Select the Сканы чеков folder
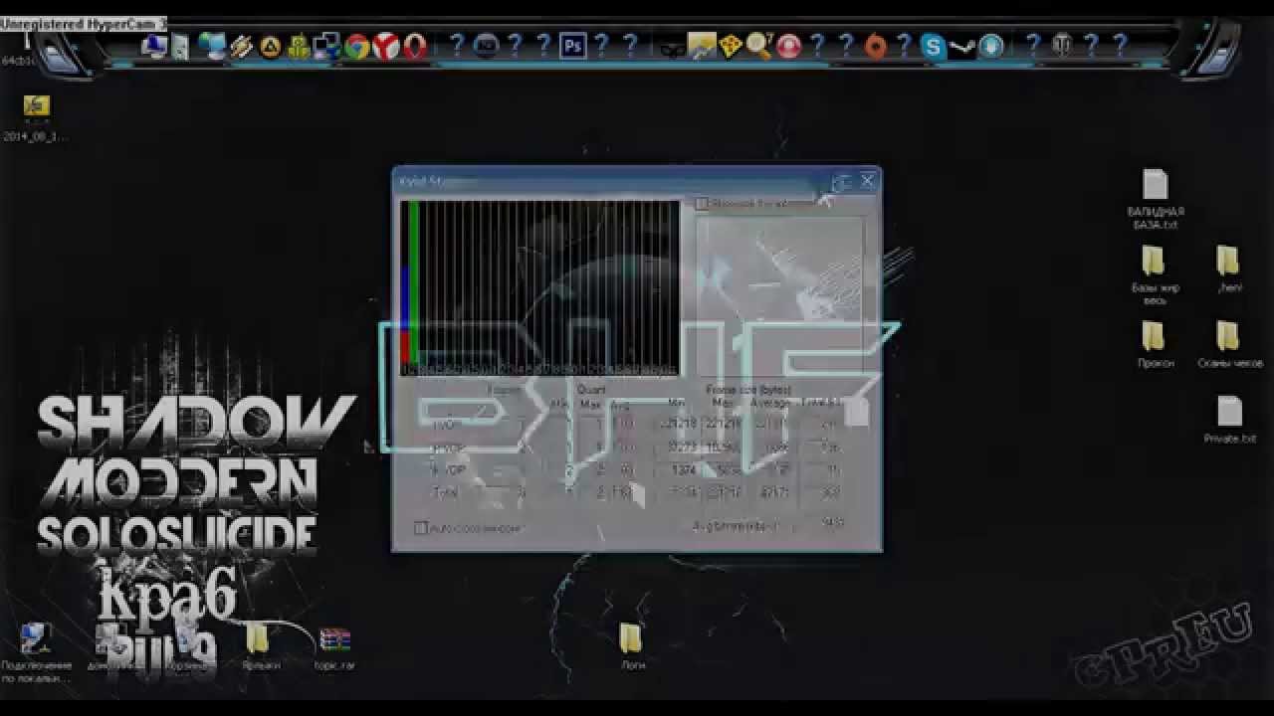The height and width of the screenshot is (716, 1274). point(1229,344)
